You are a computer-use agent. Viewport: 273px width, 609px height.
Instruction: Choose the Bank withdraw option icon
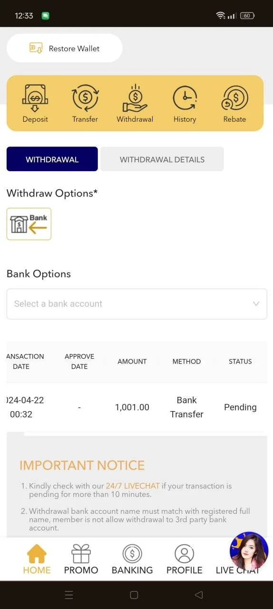29,224
